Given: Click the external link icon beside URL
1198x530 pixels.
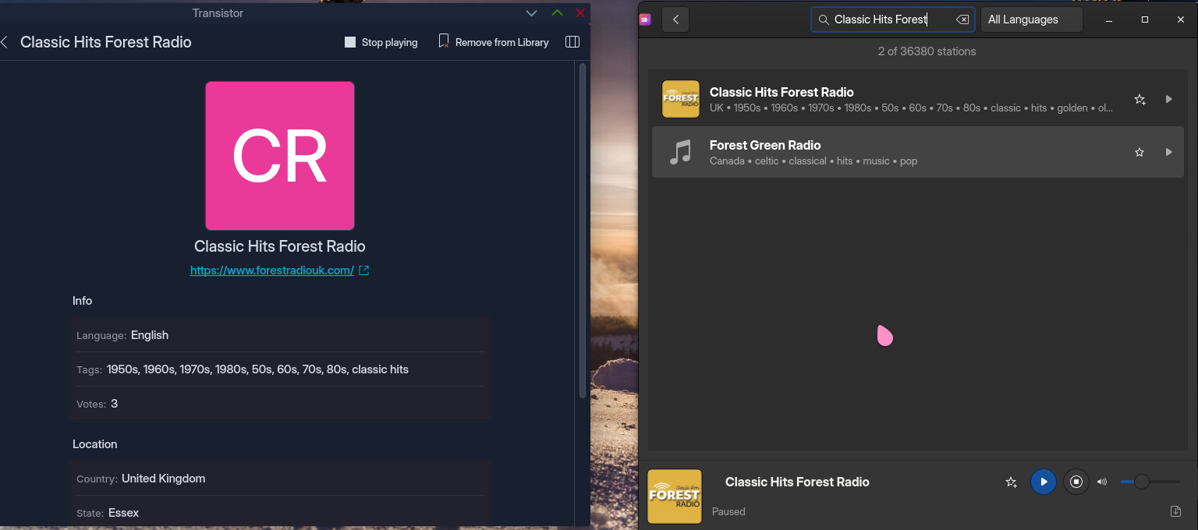Looking at the screenshot, I should click(363, 270).
